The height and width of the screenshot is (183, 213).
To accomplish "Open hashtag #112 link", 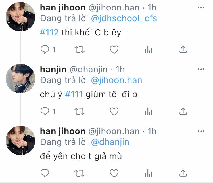I will click(49, 33).
